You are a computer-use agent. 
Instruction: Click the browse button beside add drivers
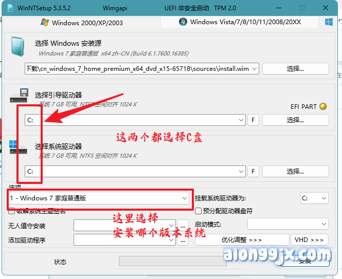[x=184, y=239]
